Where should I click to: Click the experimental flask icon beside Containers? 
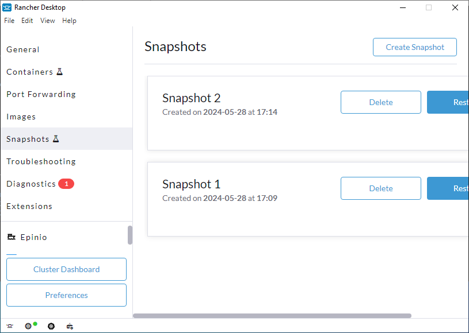(60, 72)
